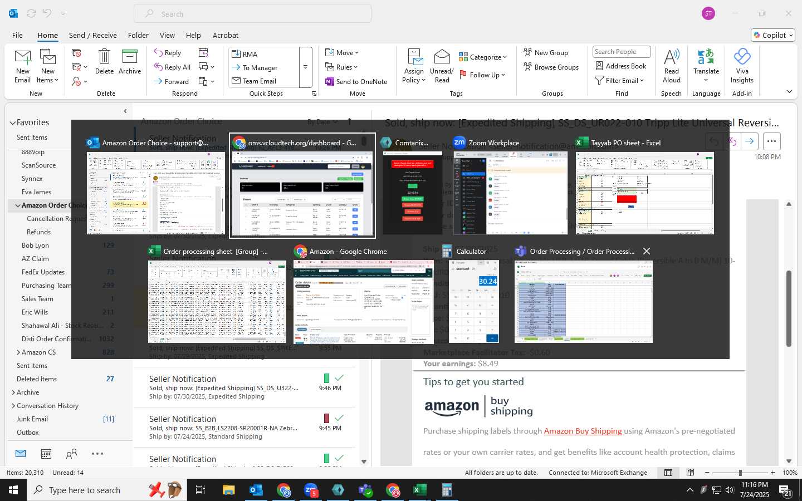Open the Copilot button
802x501 pixels.
[x=773, y=35]
